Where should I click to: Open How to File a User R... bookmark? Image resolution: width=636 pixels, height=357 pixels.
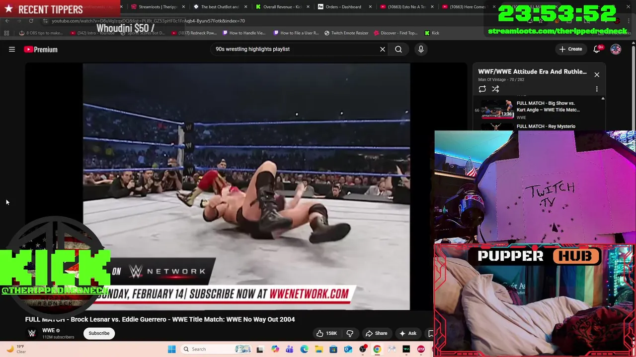click(x=296, y=33)
